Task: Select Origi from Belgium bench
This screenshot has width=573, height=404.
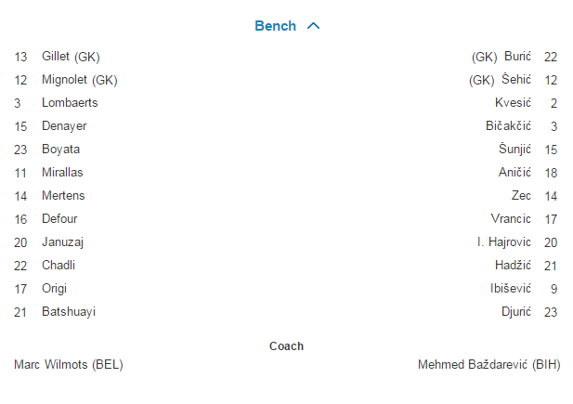Action: (x=55, y=289)
